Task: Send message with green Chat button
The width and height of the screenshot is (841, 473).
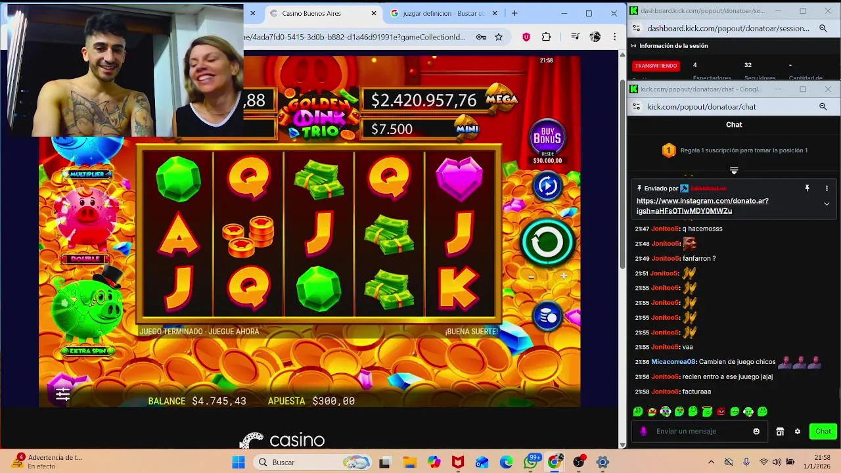Action: [x=823, y=431]
